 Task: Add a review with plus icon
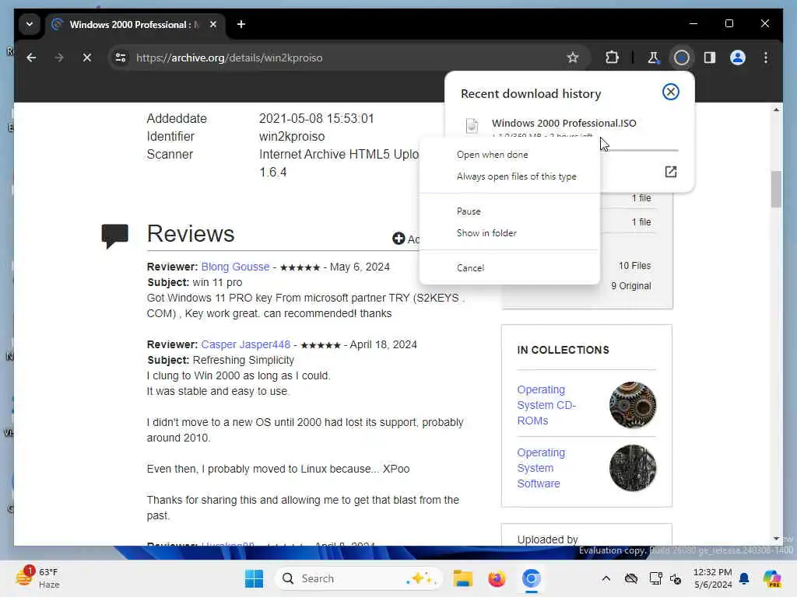(x=398, y=239)
